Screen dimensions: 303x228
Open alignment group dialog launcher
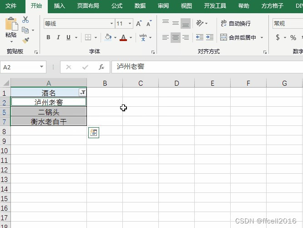265,52
